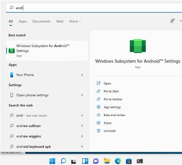182x165 pixels.
Task: Click the app title in the details pane
Action: point(138,61)
